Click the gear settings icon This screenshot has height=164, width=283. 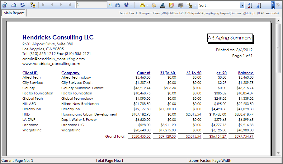154,5
